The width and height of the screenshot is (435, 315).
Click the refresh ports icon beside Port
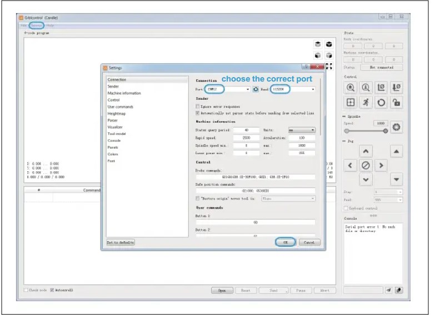point(256,89)
